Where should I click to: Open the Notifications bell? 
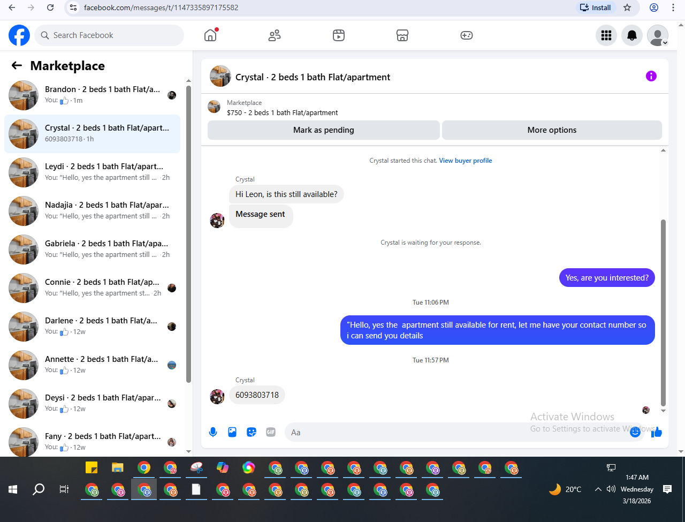tap(632, 35)
